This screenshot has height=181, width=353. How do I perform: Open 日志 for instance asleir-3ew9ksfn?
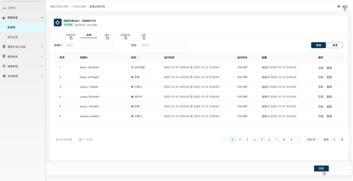click(x=320, y=68)
